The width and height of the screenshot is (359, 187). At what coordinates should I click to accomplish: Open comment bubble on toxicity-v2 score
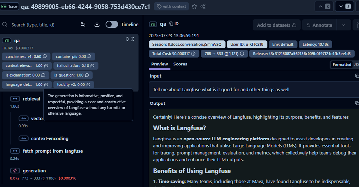click(89, 84)
